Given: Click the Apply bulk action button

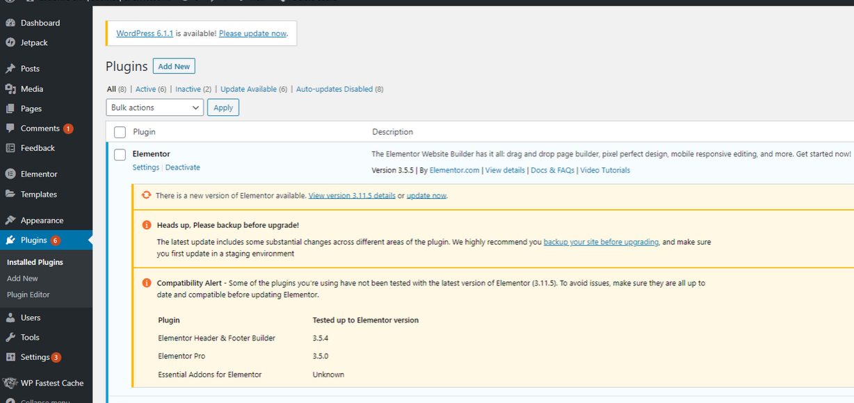Looking at the screenshot, I should (x=223, y=108).
